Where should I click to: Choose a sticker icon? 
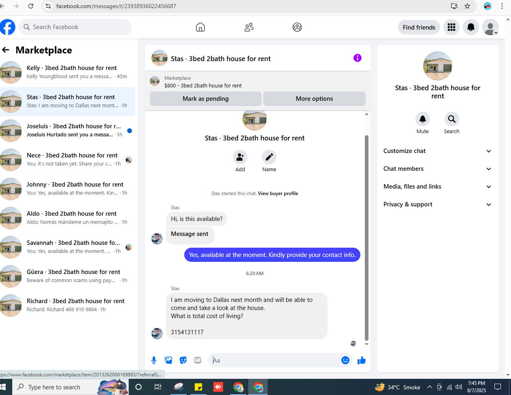(183, 360)
